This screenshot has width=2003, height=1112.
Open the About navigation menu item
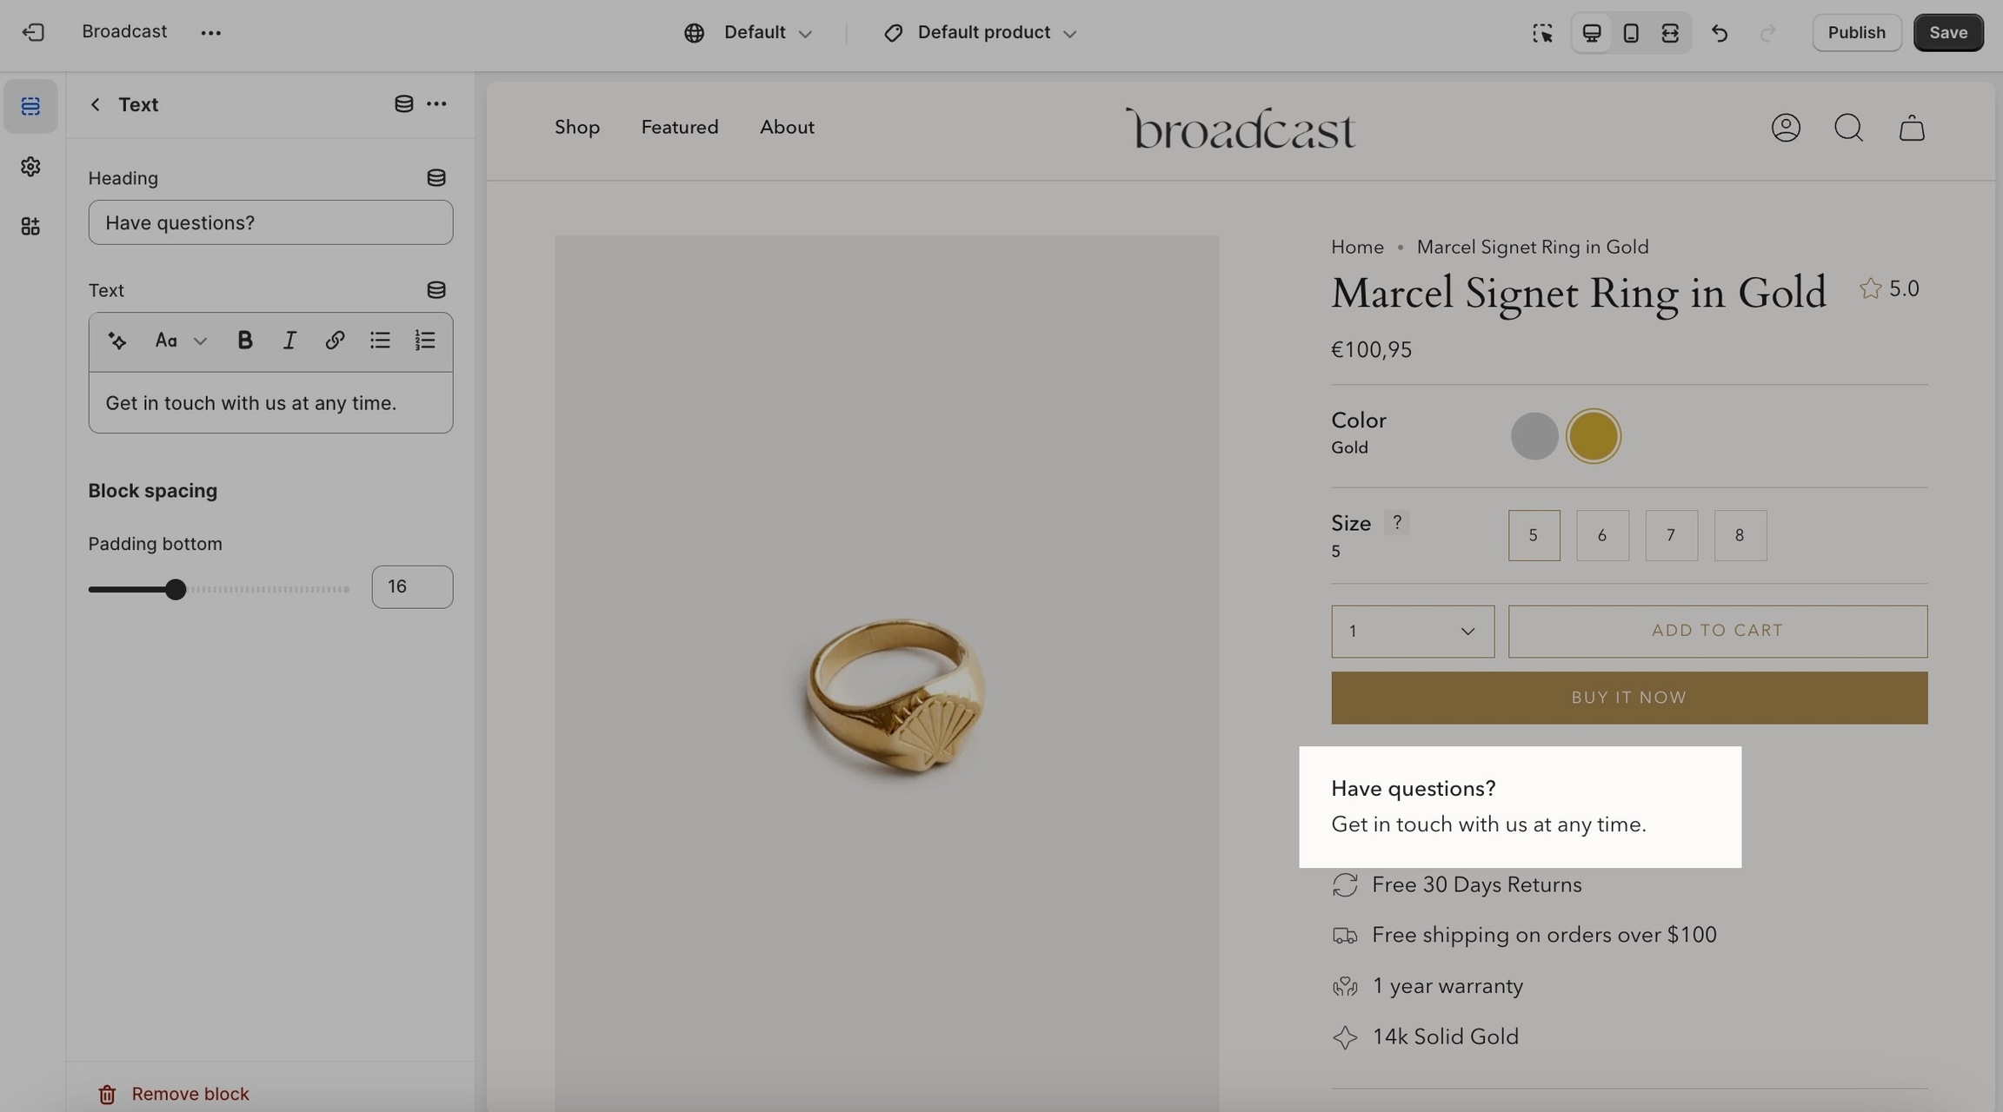pos(786,128)
